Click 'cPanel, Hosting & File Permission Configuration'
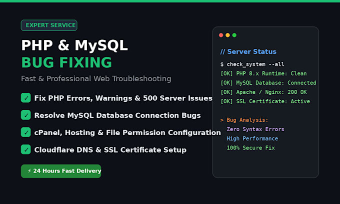 click(127, 132)
